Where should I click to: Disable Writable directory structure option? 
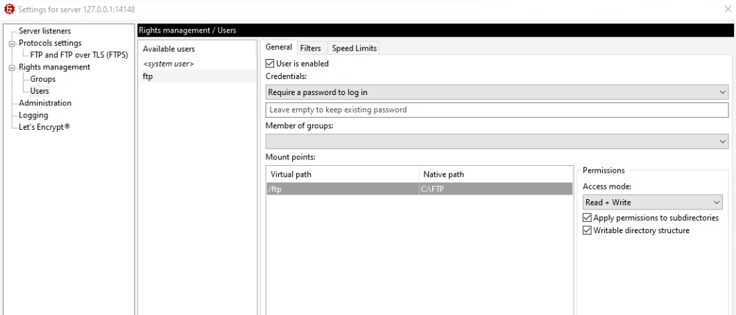(x=588, y=230)
